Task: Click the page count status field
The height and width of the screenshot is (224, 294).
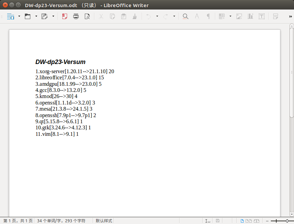Action: point(18,221)
